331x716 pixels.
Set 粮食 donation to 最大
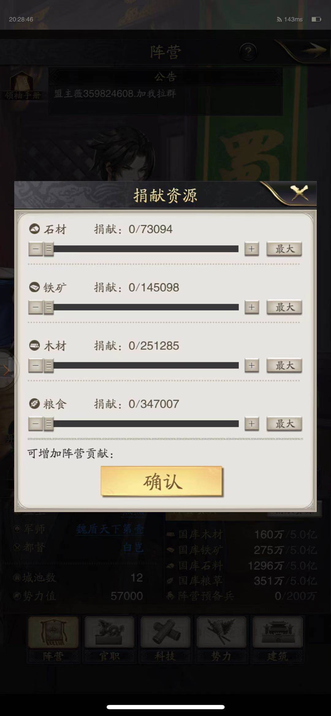click(284, 424)
